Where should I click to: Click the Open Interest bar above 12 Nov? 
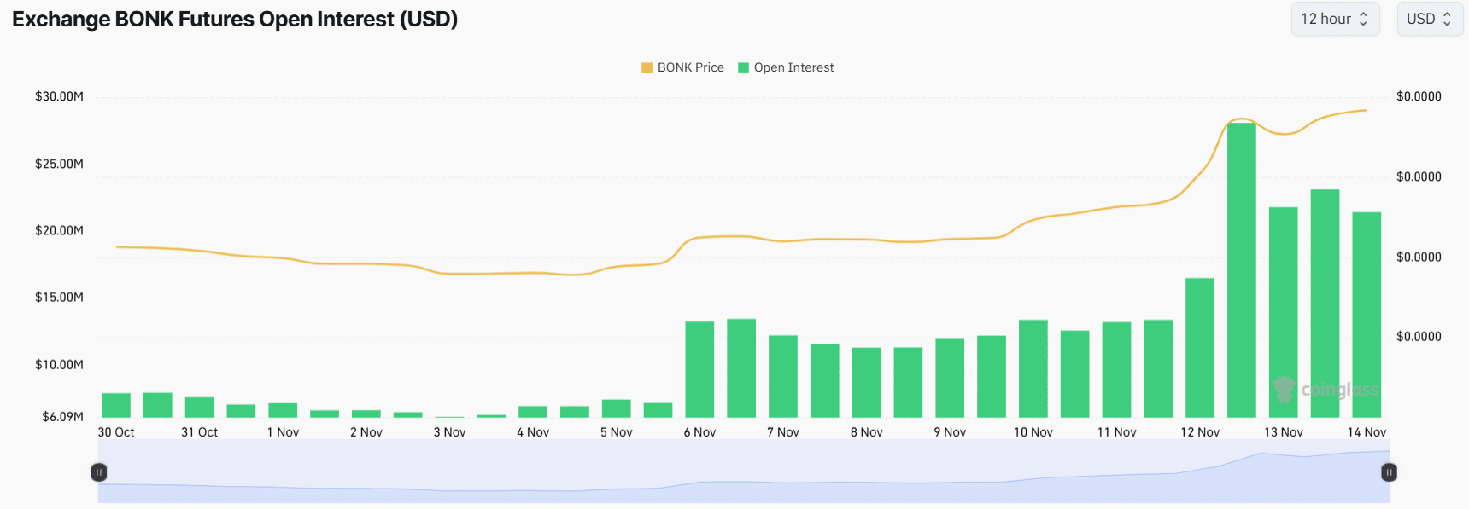pyautogui.click(x=1200, y=348)
